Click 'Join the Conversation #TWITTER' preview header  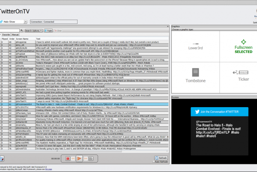(x=219, y=112)
